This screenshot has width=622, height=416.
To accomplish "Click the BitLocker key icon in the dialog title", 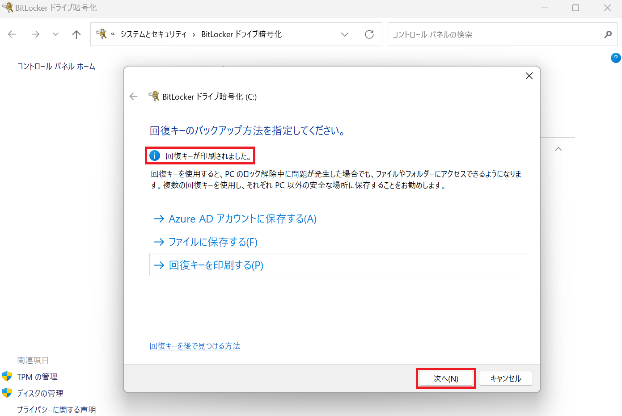I will pyautogui.click(x=154, y=96).
